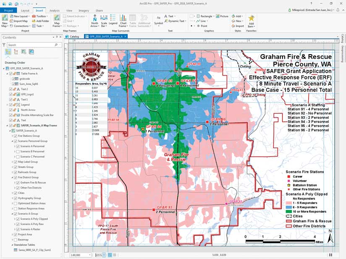Insert a Map Frame

(57, 21)
